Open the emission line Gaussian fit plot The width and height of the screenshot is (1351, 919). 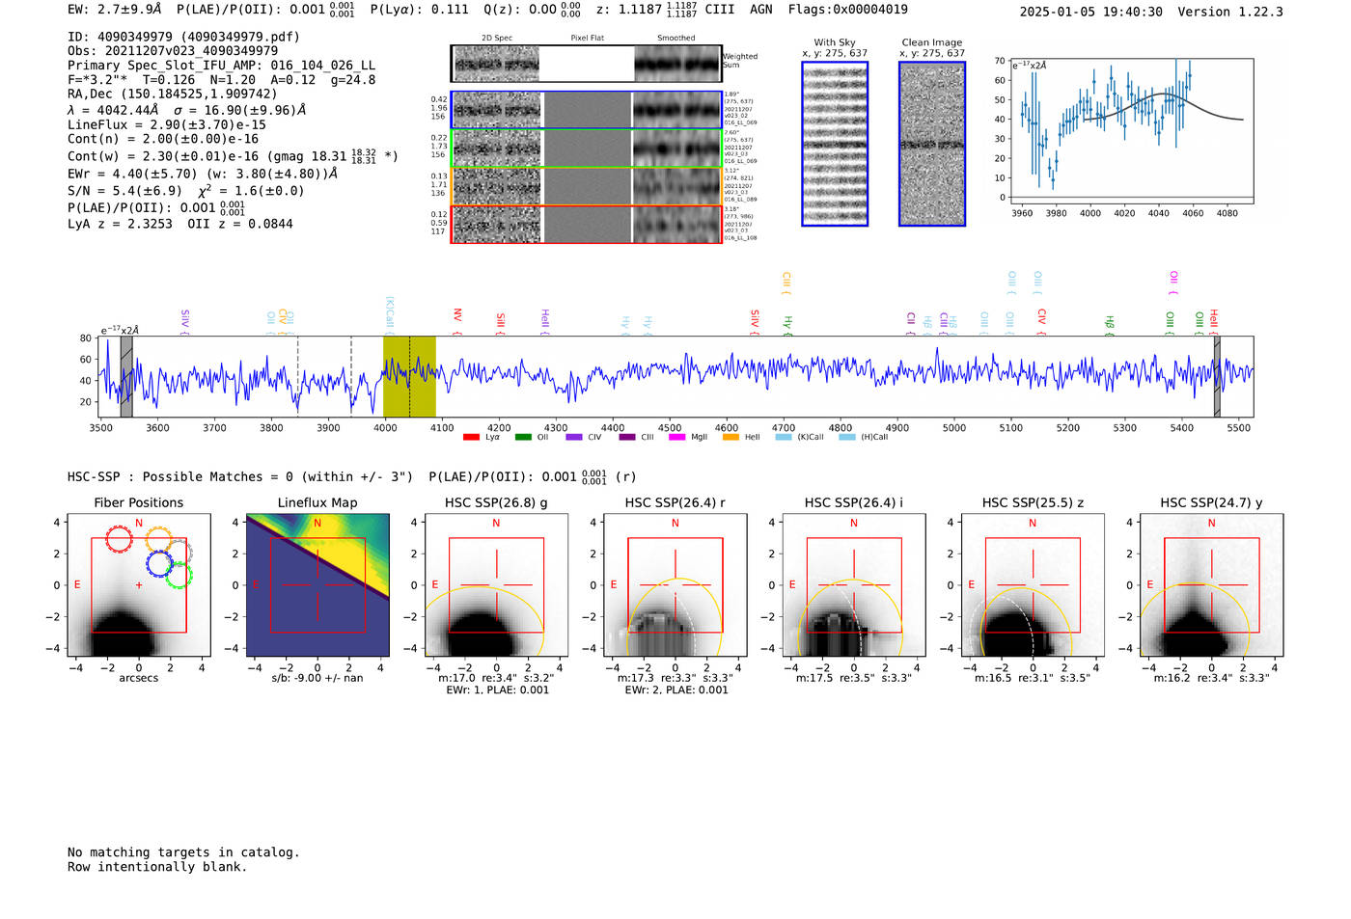click(x=1132, y=131)
